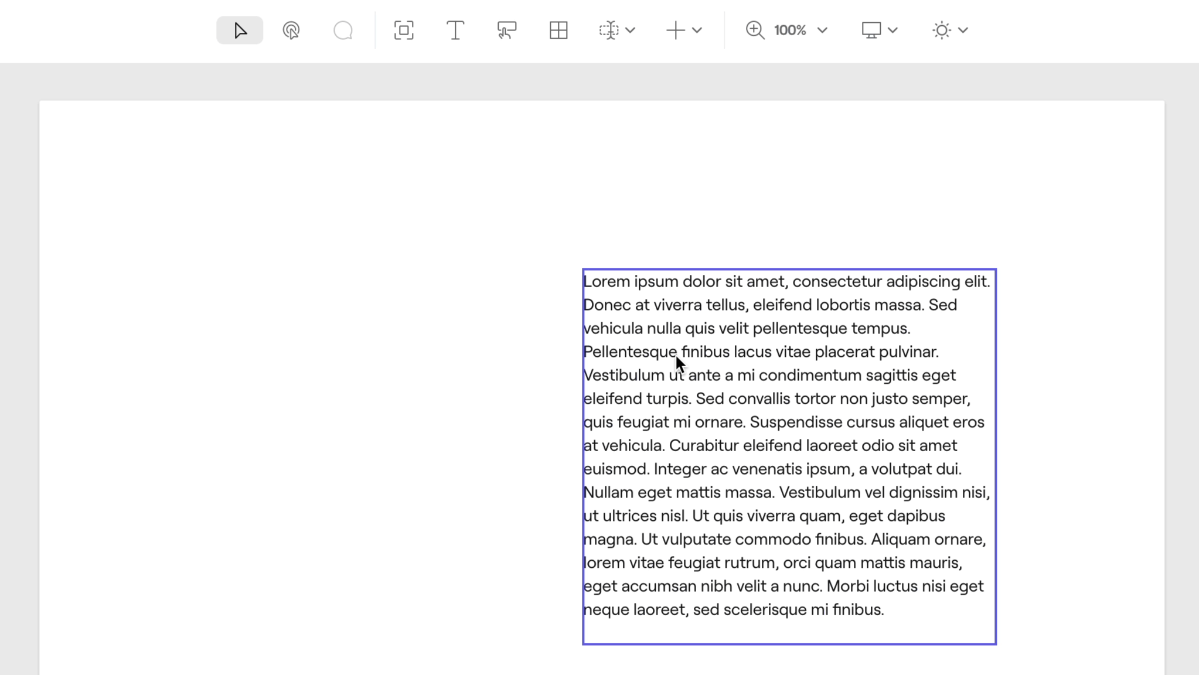The height and width of the screenshot is (675, 1199).
Task: Click line starting 'ut ultrices nisl. Ut quis'
Action: (764, 516)
